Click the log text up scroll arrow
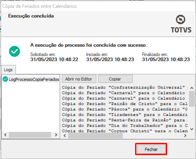 pyautogui.click(x=192, y=87)
